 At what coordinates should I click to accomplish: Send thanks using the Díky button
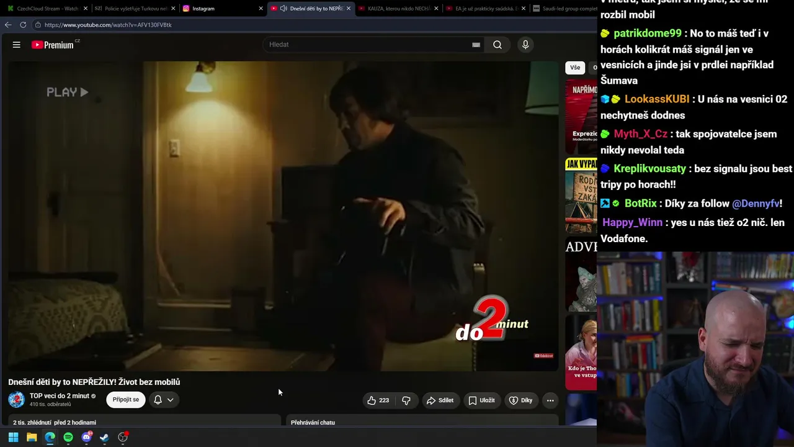[520, 400]
